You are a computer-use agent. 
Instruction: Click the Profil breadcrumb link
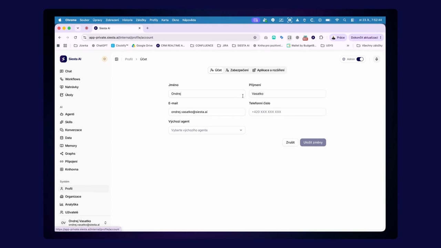click(x=129, y=59)
